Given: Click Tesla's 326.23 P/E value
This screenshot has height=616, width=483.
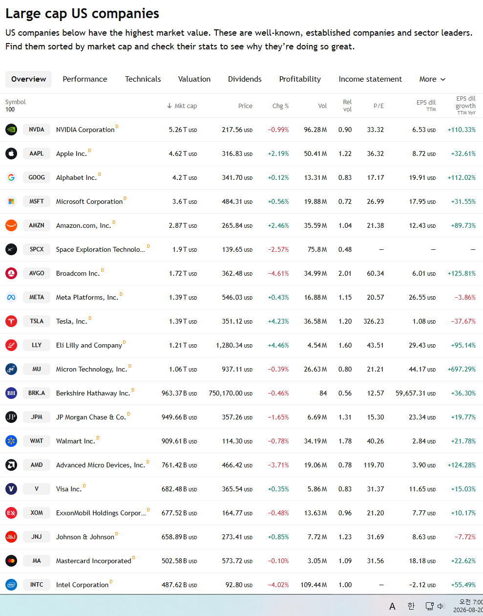Looking at the screenshot, I should tap(374, 321).
